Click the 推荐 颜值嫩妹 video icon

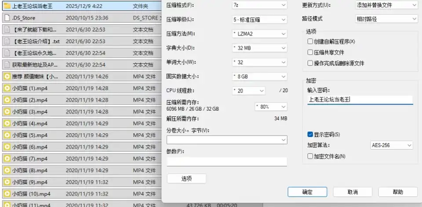click(x=7, y=76)
